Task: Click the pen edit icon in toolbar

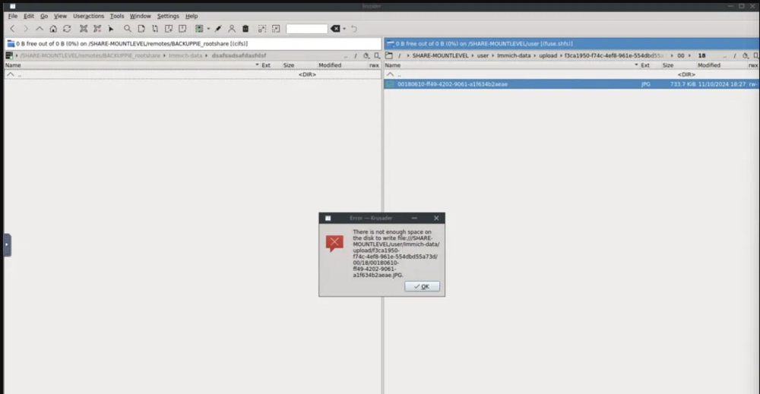Action: point(218,29)
